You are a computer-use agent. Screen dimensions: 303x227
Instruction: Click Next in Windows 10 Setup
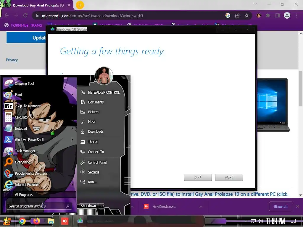[229, 177]
